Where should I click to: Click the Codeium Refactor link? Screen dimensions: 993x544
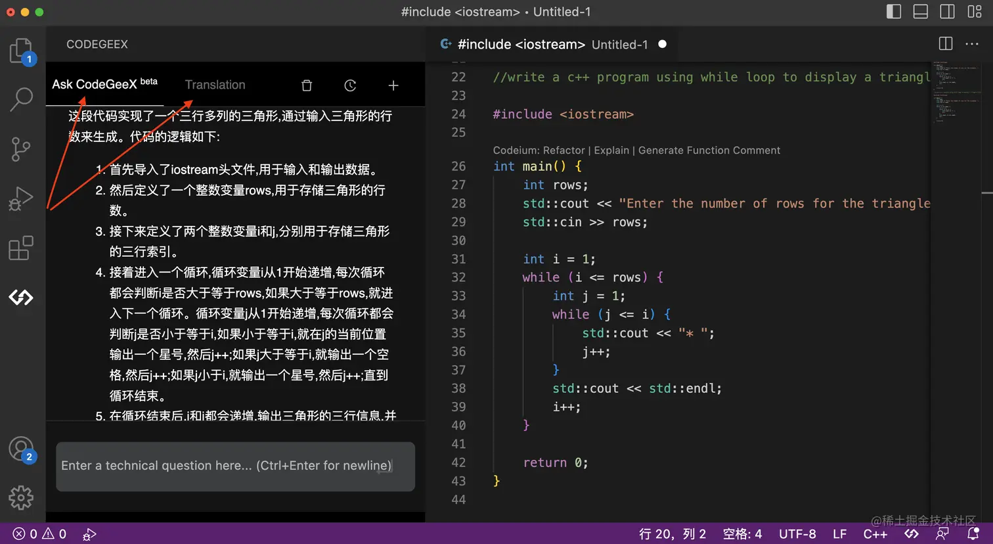tap(563, 150)
